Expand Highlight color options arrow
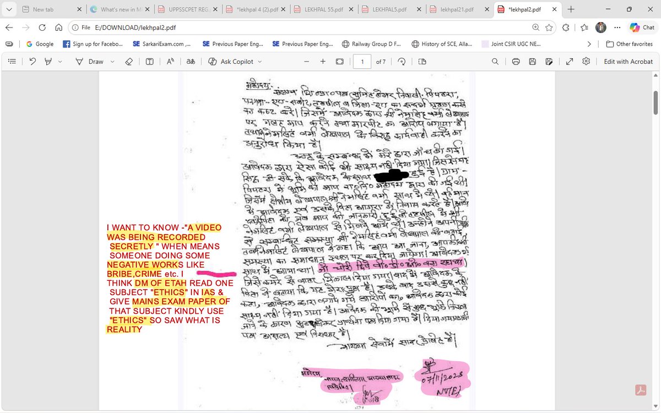The image size is (661, 413). [60, 62]
